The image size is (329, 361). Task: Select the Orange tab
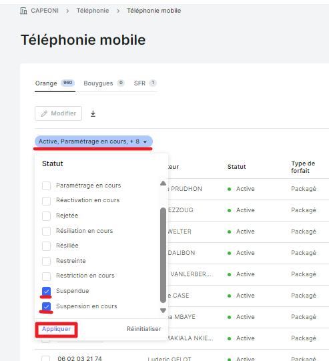(x=55, y=83)
